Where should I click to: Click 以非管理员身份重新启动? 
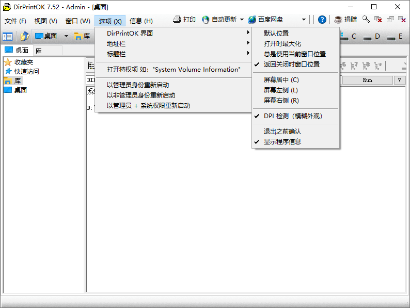[x=174, y=95]
